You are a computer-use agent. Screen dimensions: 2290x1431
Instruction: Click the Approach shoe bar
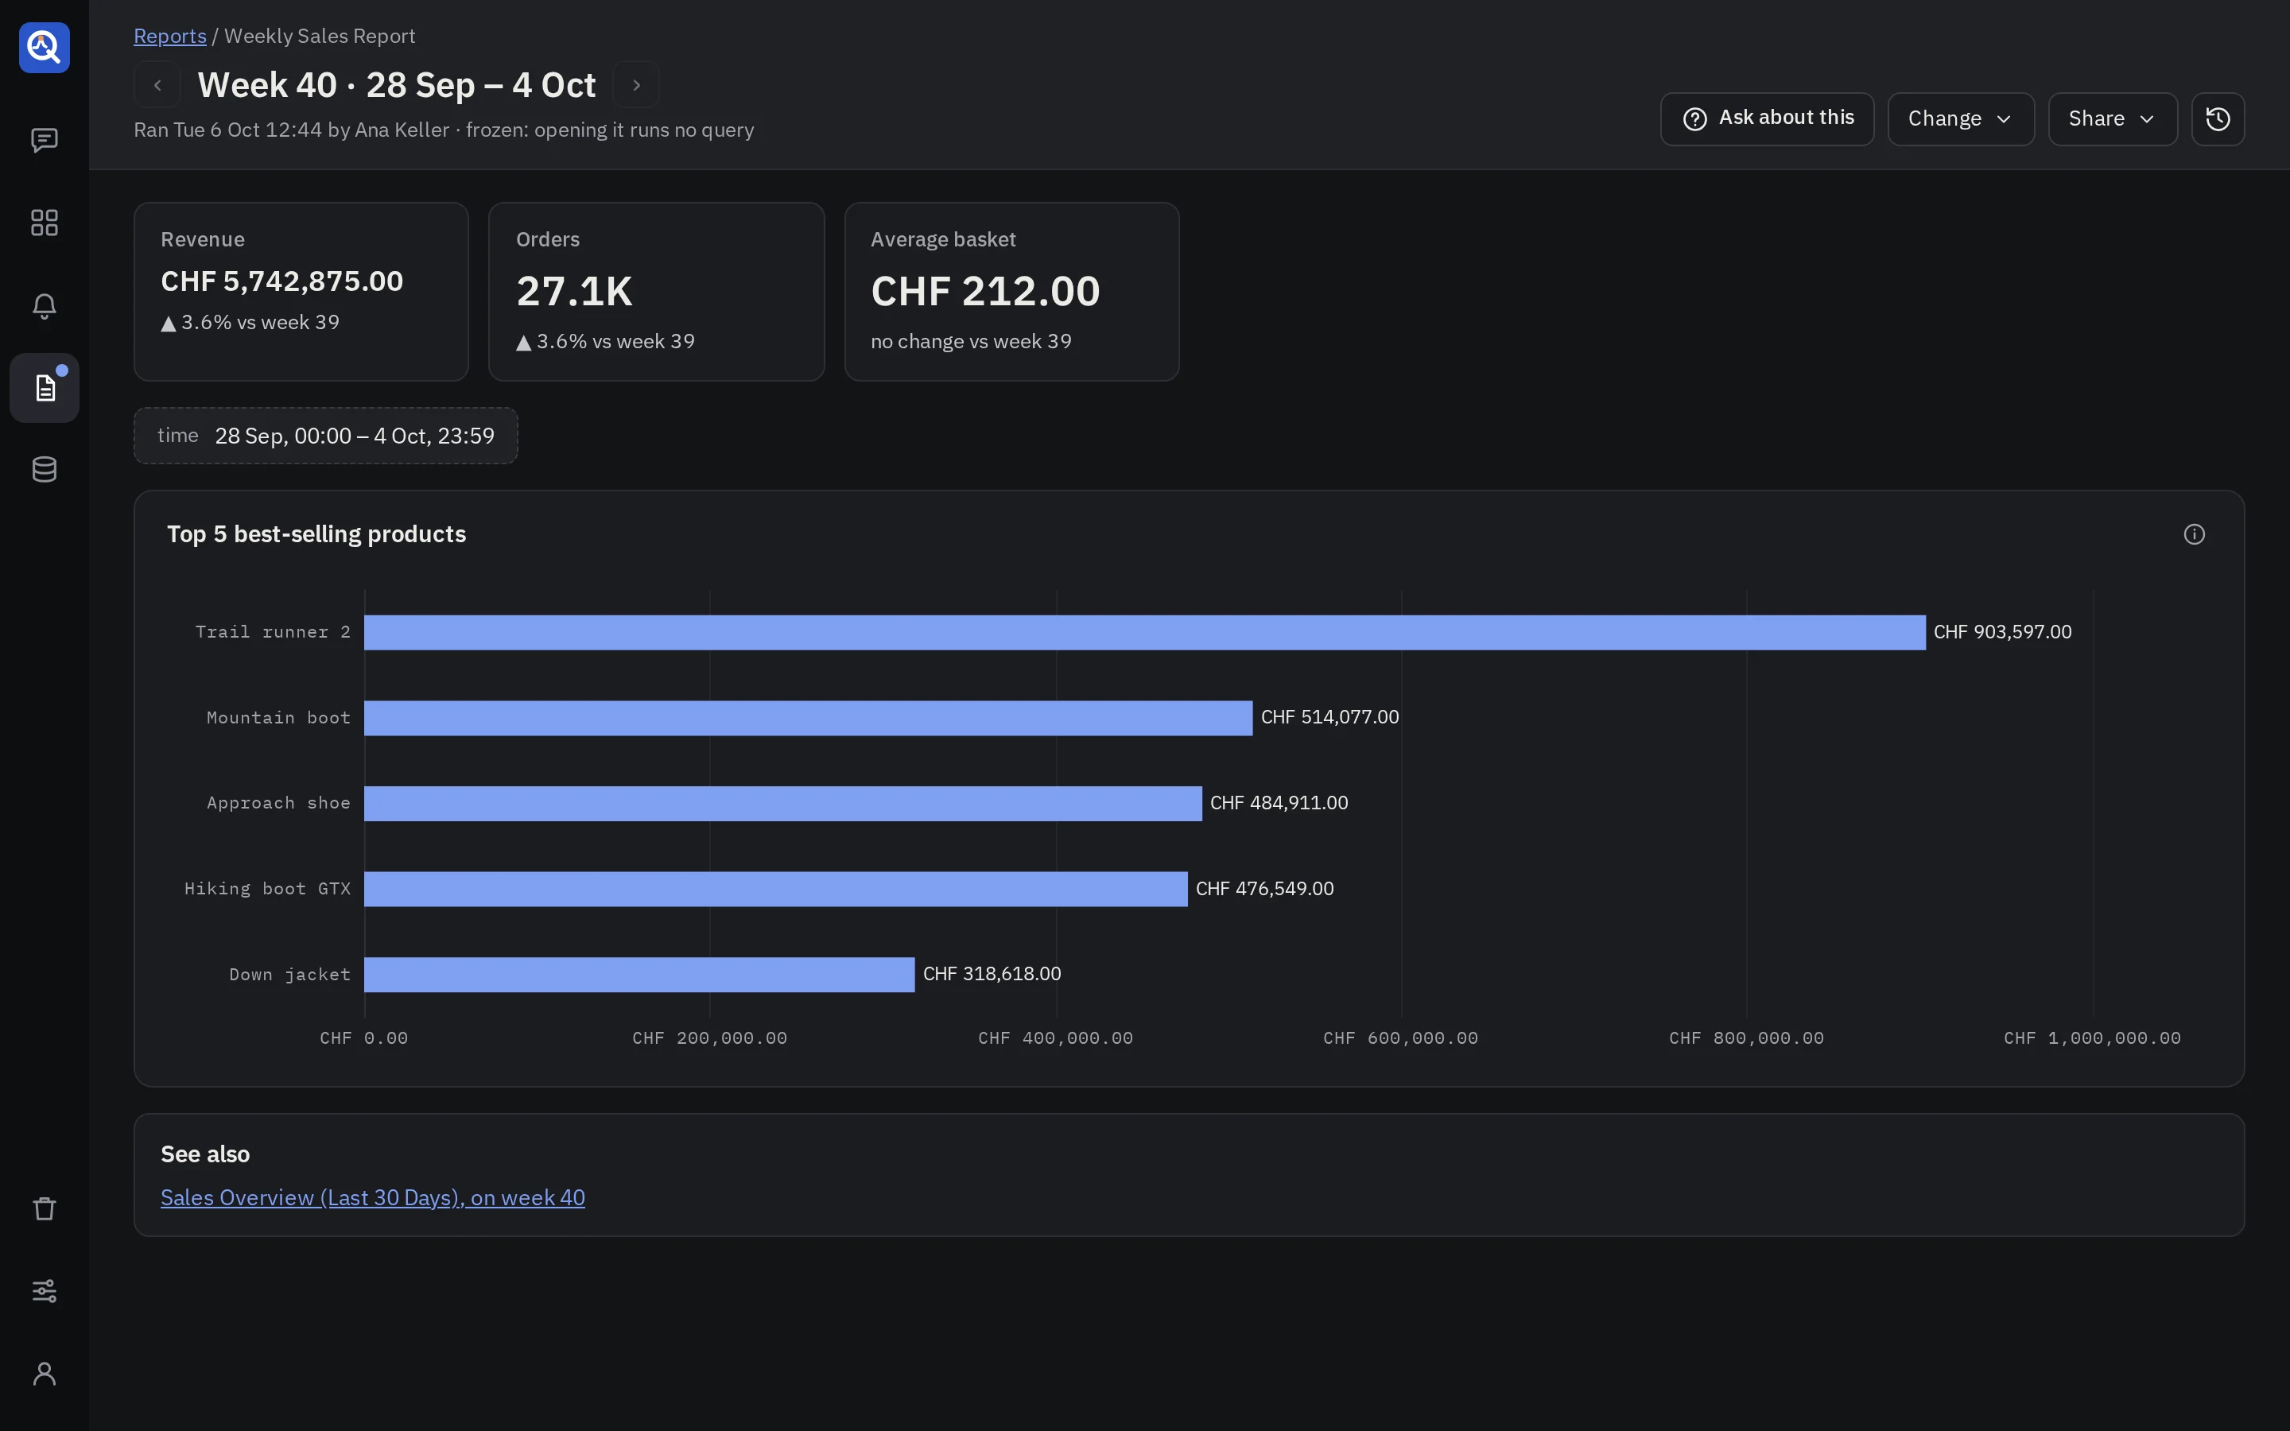tap(782, 804)
